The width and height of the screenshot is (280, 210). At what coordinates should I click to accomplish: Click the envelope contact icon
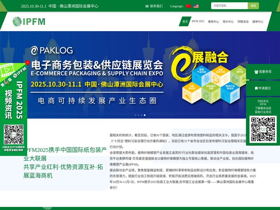(x=147, y=6)
